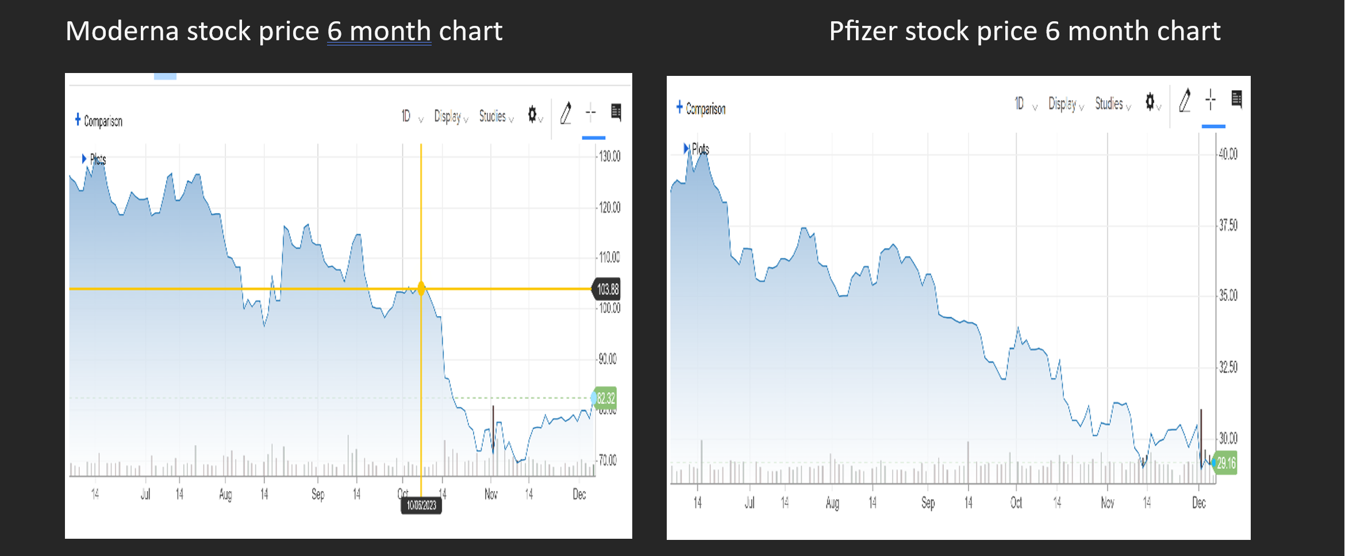The height and width of the screenshot is (556, 1345).
Task: Click the 6 month underlined link in title
Action: (379, 31)
